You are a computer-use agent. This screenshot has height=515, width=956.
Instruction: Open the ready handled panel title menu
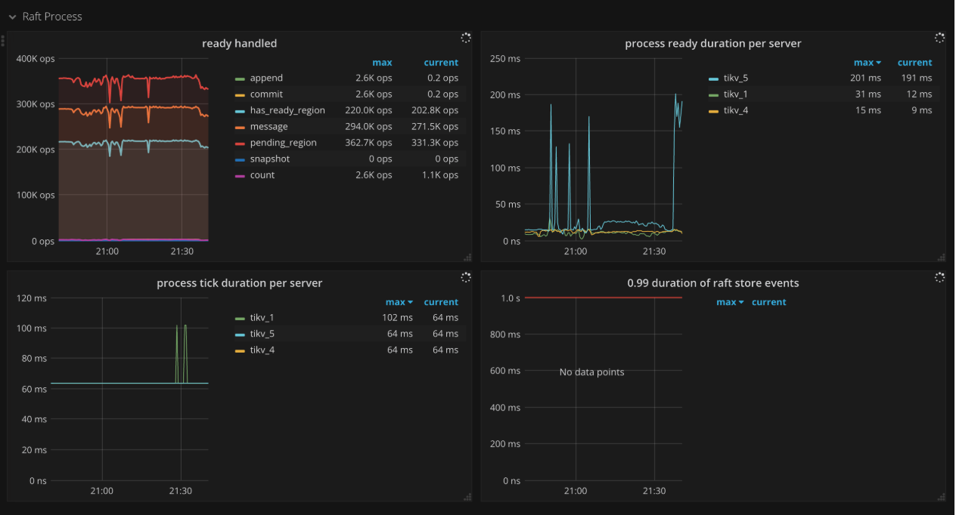pyautogui.click(x=239, y=44)
